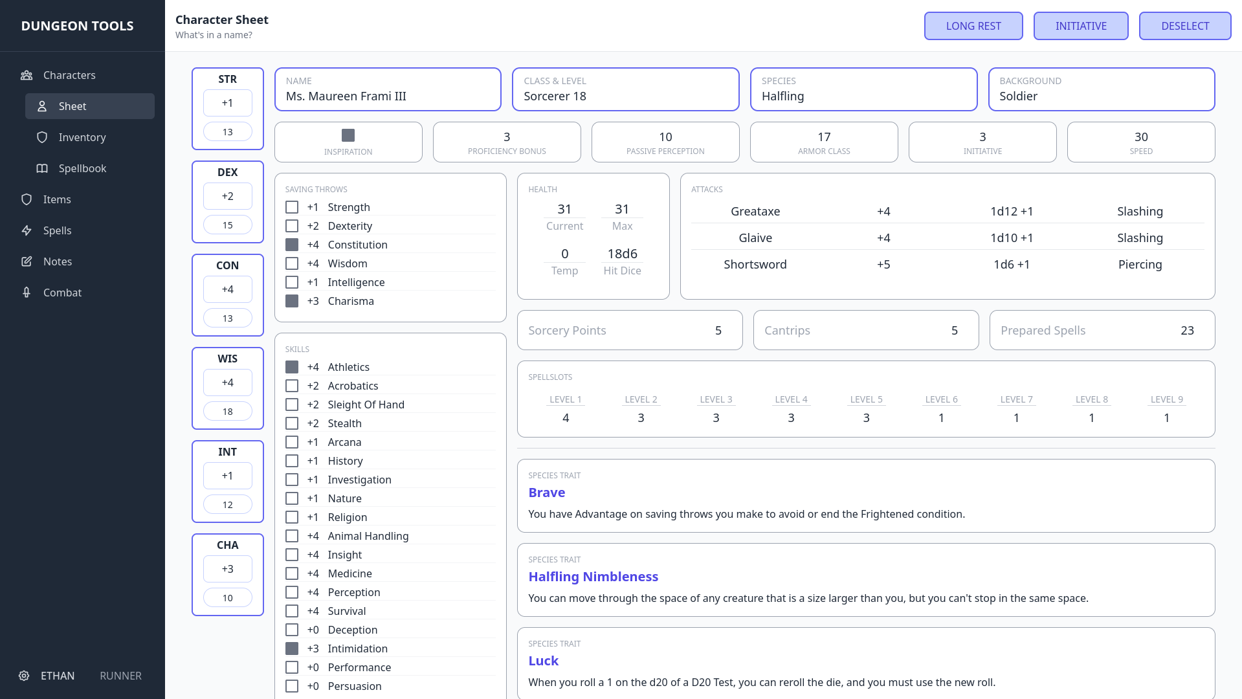1242x699 pixels.
Task: Click the INITIATIVE button at the top
Action: point(1080,26)
